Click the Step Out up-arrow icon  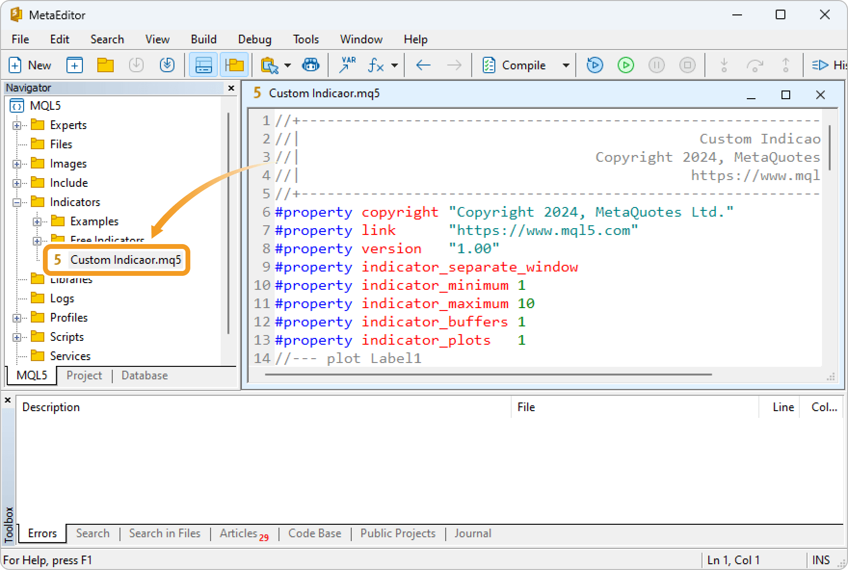click(785, 65)
